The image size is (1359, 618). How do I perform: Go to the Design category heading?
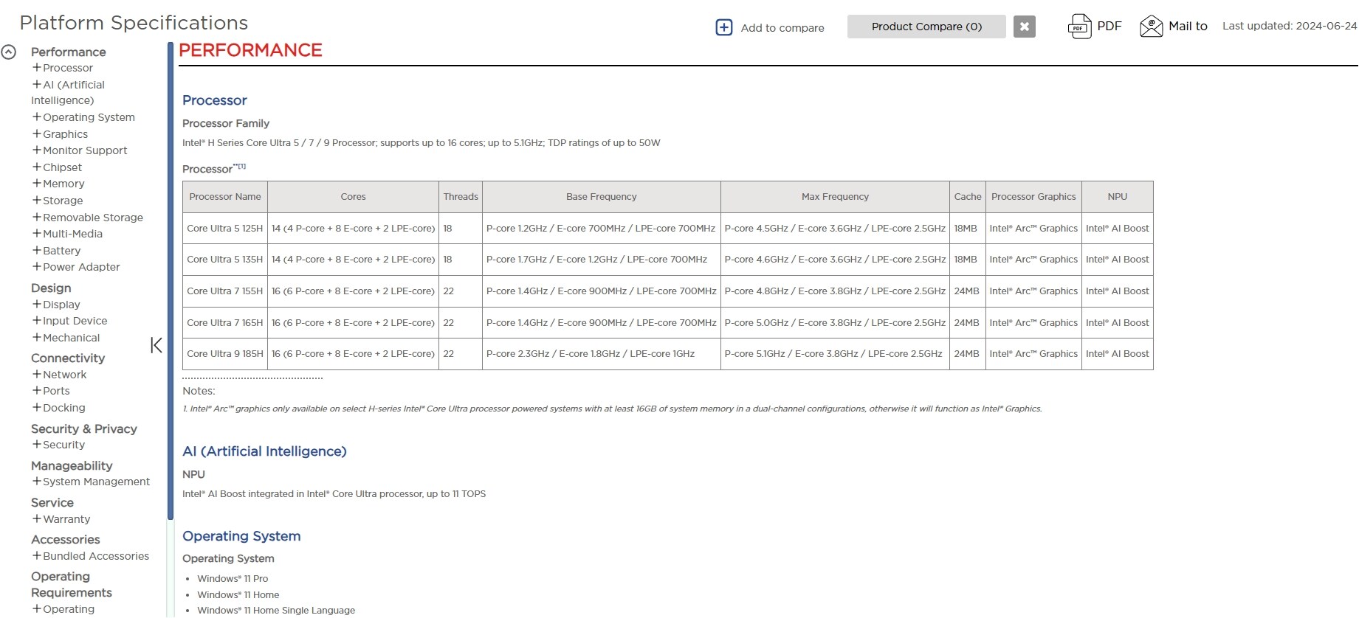click(51, 288)
